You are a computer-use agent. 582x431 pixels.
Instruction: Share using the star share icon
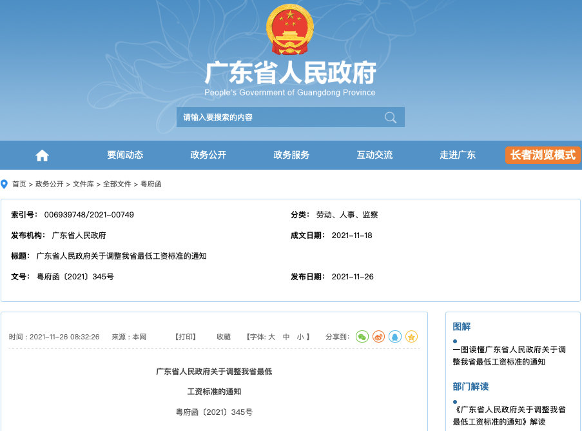[x=411, y=336]
